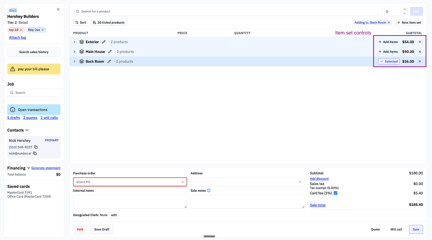Screen dimensions: 432x240
Task: Click the Internal notes text area
Action: (x=130, y=202)
